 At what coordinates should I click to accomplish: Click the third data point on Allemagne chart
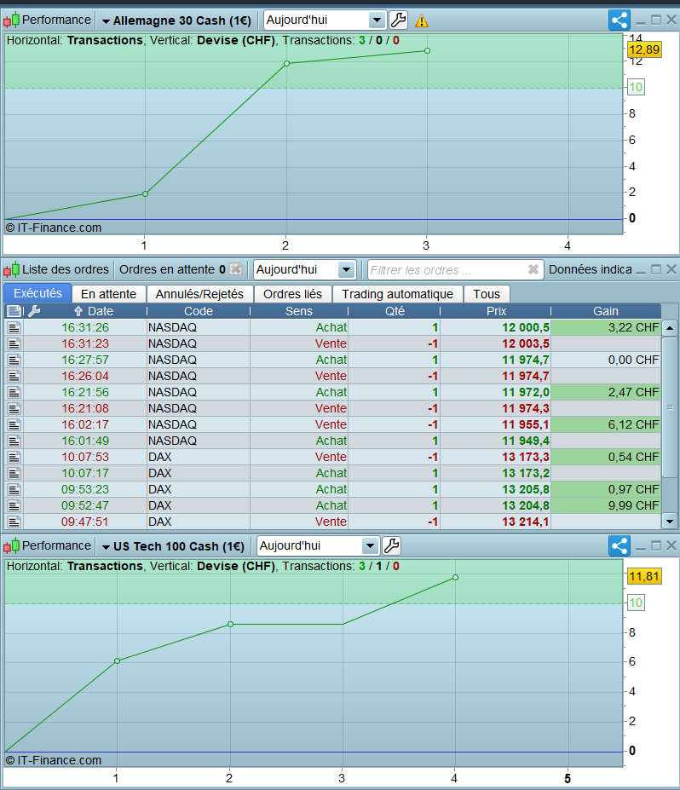tap(427, 51)
